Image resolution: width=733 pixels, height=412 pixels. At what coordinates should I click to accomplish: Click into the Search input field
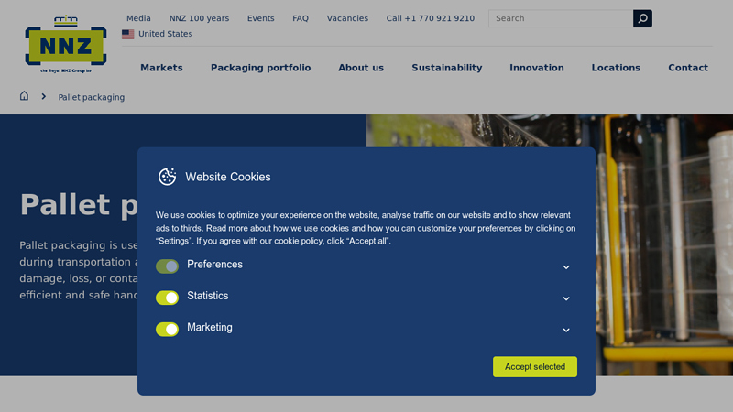tap(560, 18)
